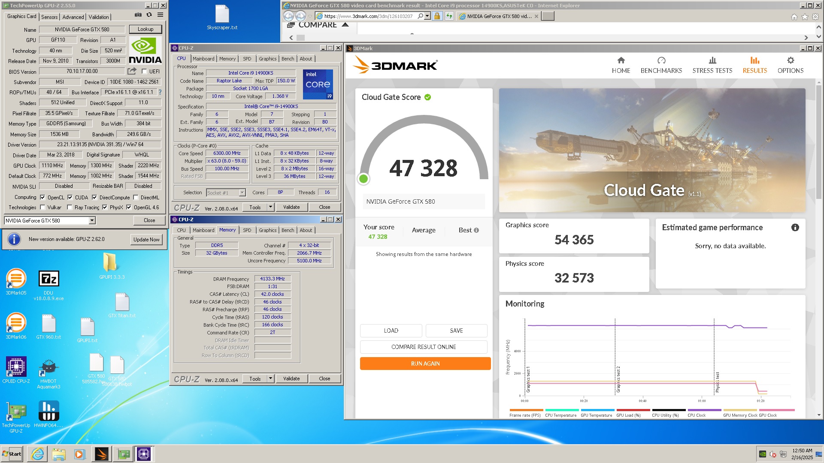
Task: Select the DDU v18.0.8.9.exe desktop icon
Action: [x=48, y=285]
